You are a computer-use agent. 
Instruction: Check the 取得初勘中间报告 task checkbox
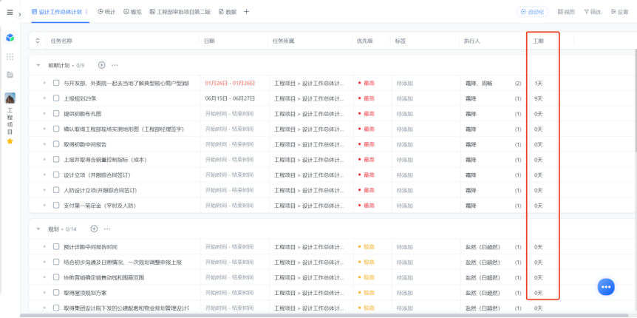(56, 144)
